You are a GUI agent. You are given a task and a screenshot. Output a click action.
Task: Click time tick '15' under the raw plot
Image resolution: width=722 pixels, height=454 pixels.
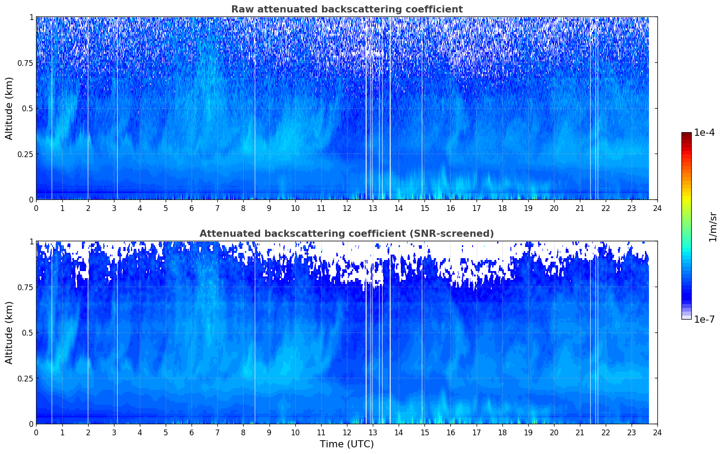point(424,208)
